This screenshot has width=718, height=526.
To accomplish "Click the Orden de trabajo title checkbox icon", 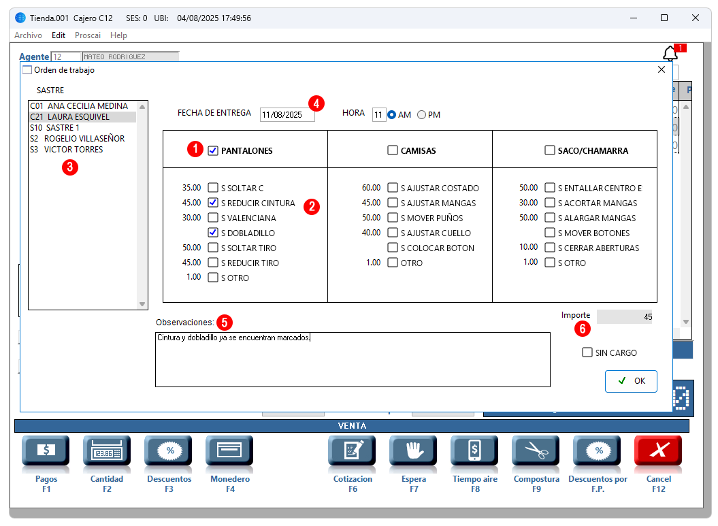I will point(27,69).
